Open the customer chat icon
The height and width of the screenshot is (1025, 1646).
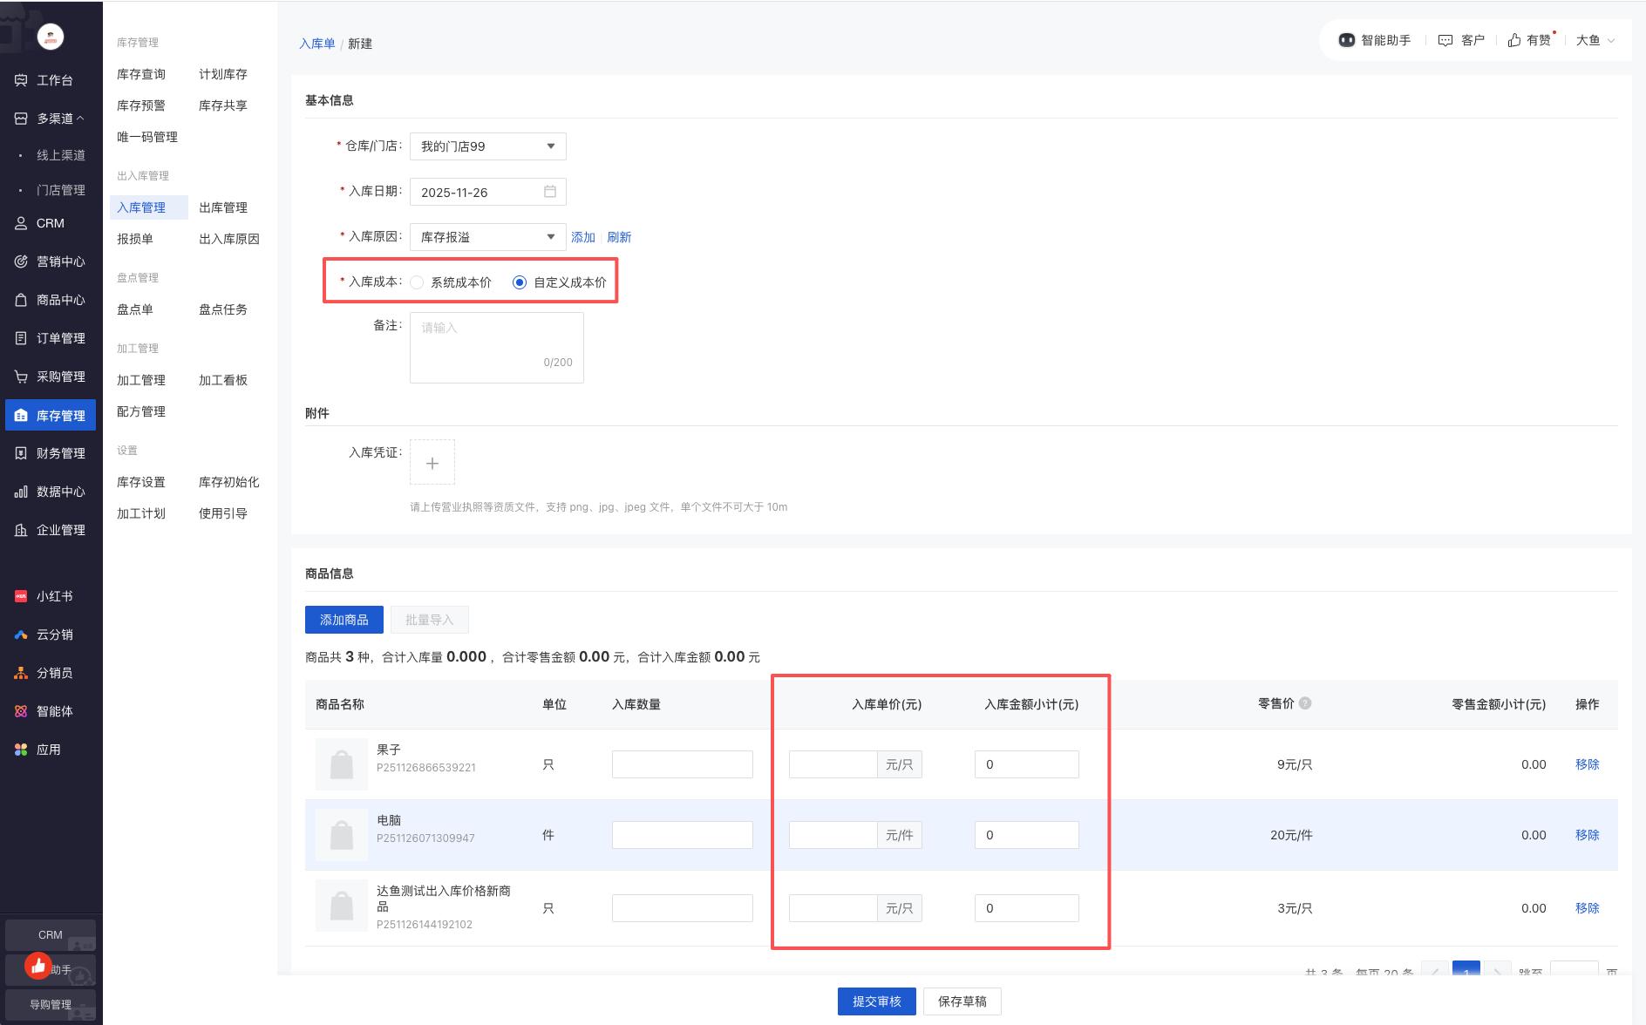click(x=1445, y=40)
